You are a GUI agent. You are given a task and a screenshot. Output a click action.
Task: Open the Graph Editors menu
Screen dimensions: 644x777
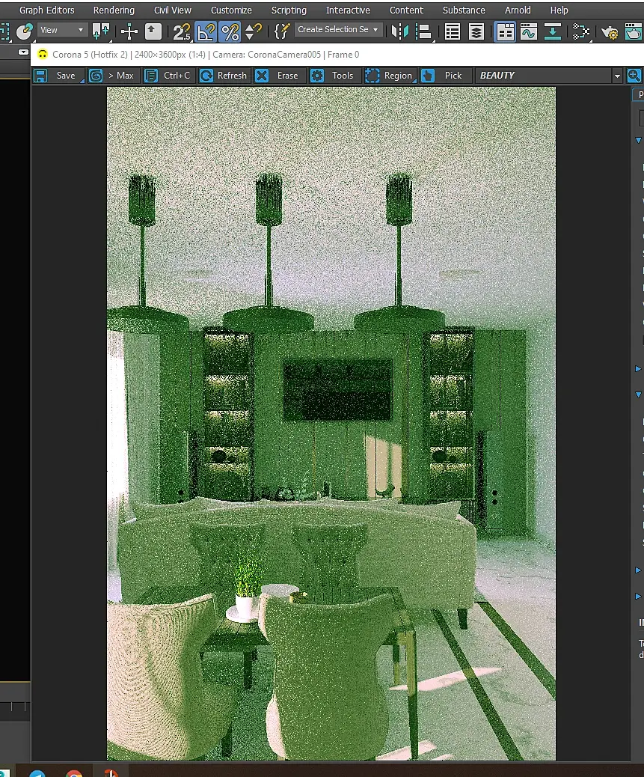[x=46, y=10]
